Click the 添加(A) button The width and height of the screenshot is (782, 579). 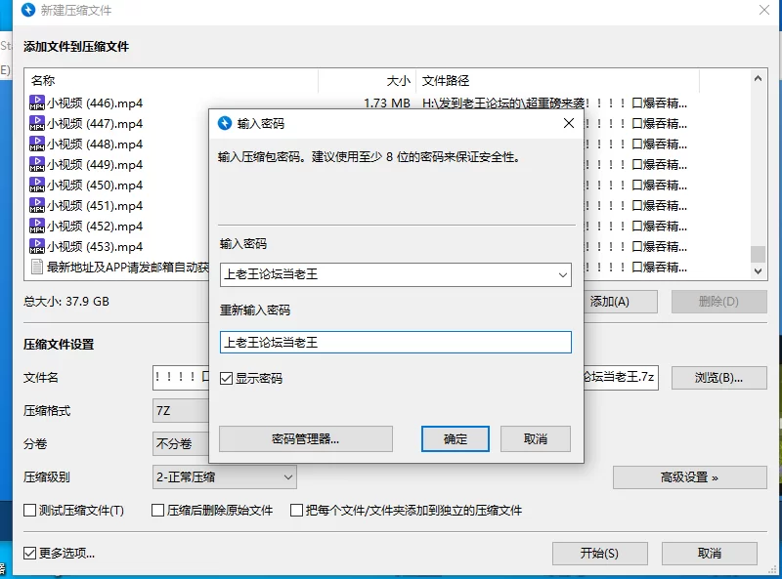click(x=621, y=302)
